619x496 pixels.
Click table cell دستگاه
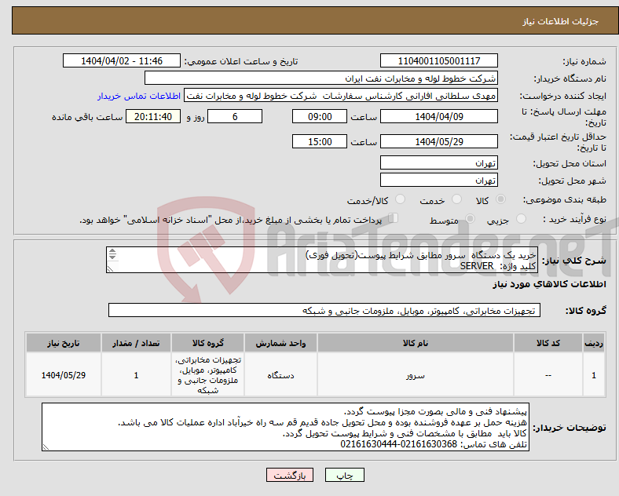coord(280,375)
